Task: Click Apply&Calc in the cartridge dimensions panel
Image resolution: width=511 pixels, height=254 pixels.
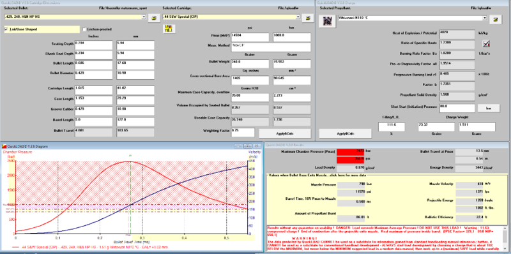Action: (285, 133)
